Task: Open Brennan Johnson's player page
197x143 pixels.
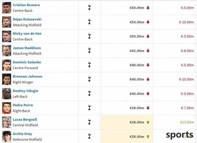Action: point(28,76)
